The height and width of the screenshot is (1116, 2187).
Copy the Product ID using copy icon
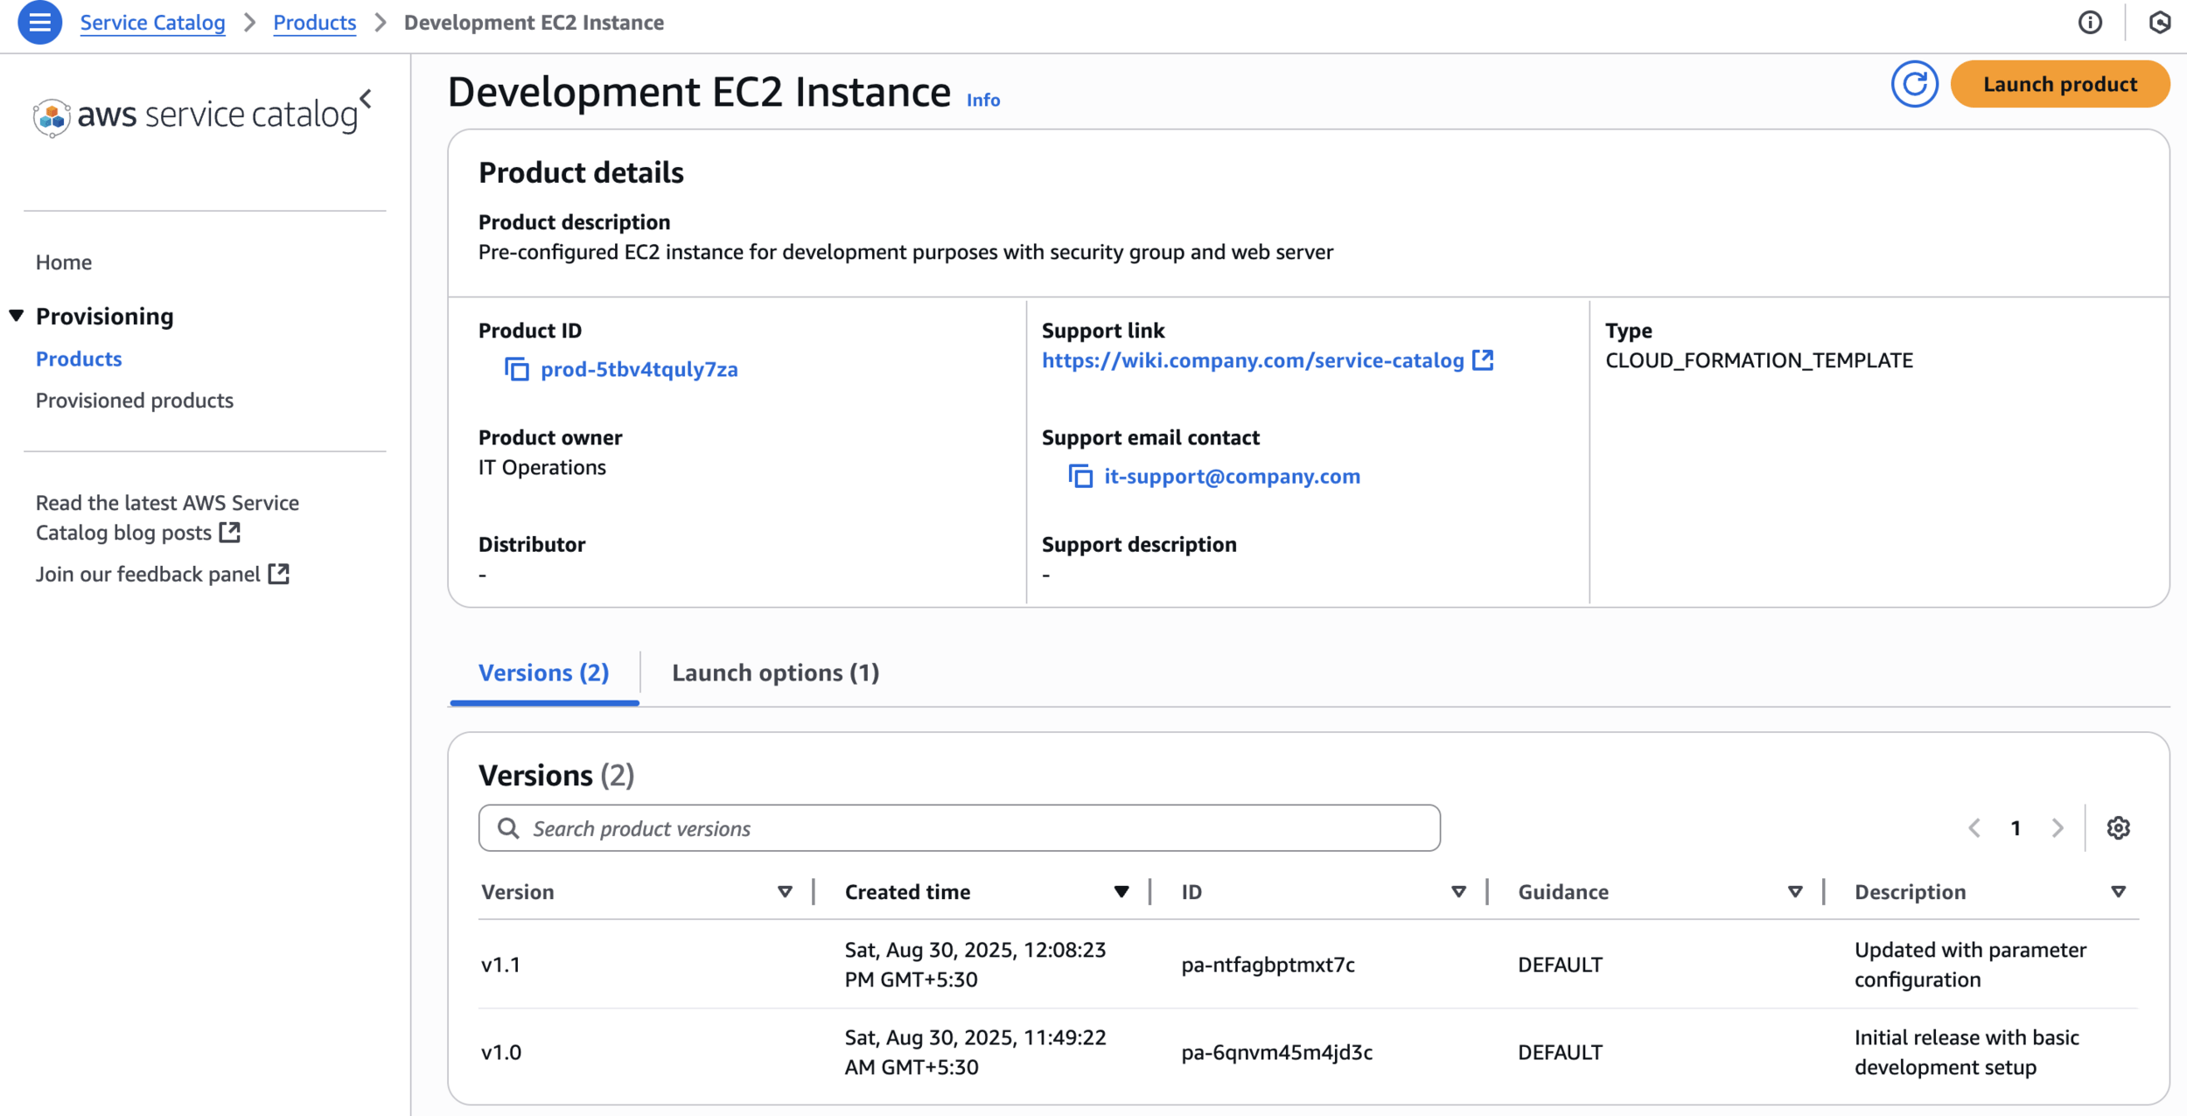click(x=516, y=369)
